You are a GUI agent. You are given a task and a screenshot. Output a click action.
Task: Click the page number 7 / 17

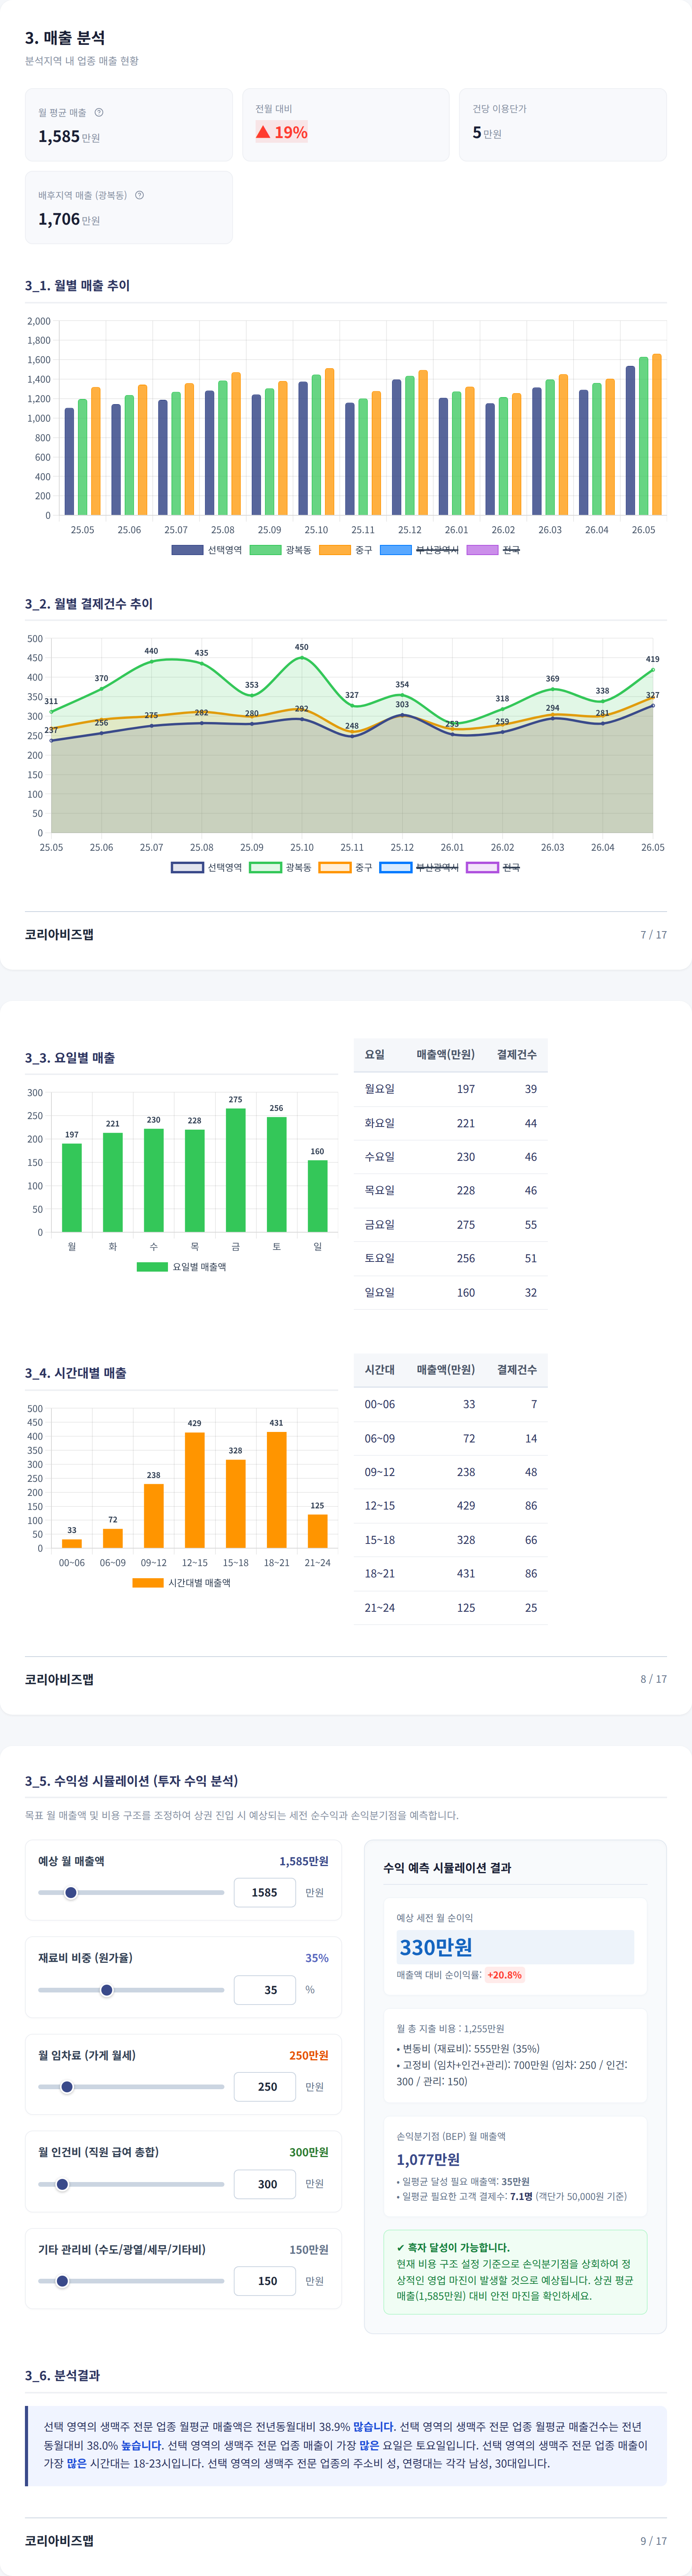point(653,935)
